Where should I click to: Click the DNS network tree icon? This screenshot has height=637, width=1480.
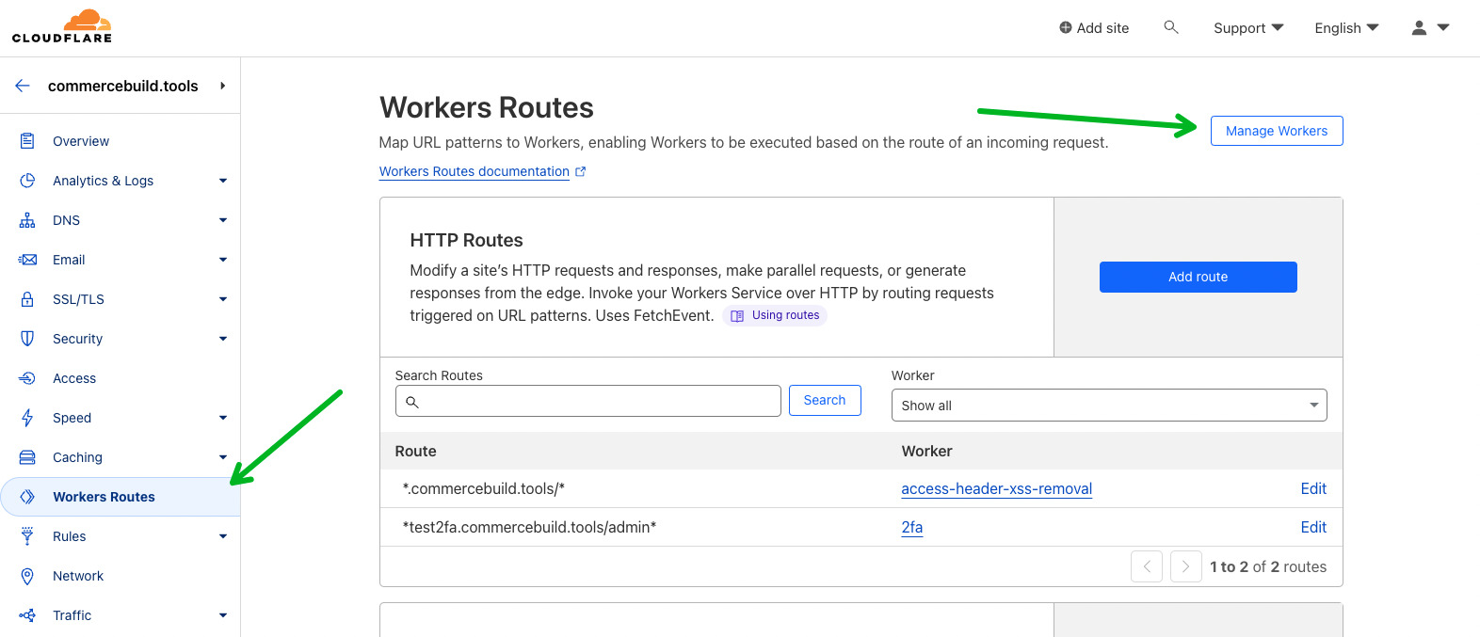(x=27, y=220)
